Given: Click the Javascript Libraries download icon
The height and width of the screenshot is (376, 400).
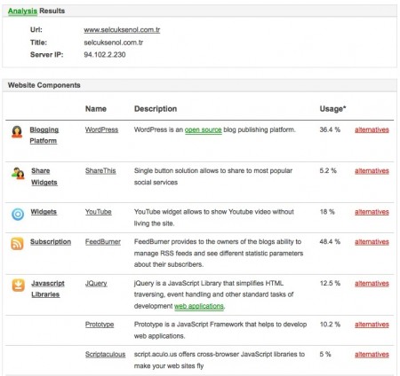Looking at the screenshot, I should click(x=19, y=286).
